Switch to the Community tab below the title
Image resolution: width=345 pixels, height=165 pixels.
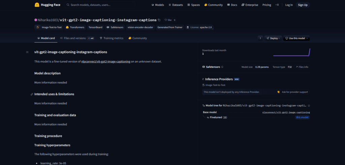[x=138, y=38]
